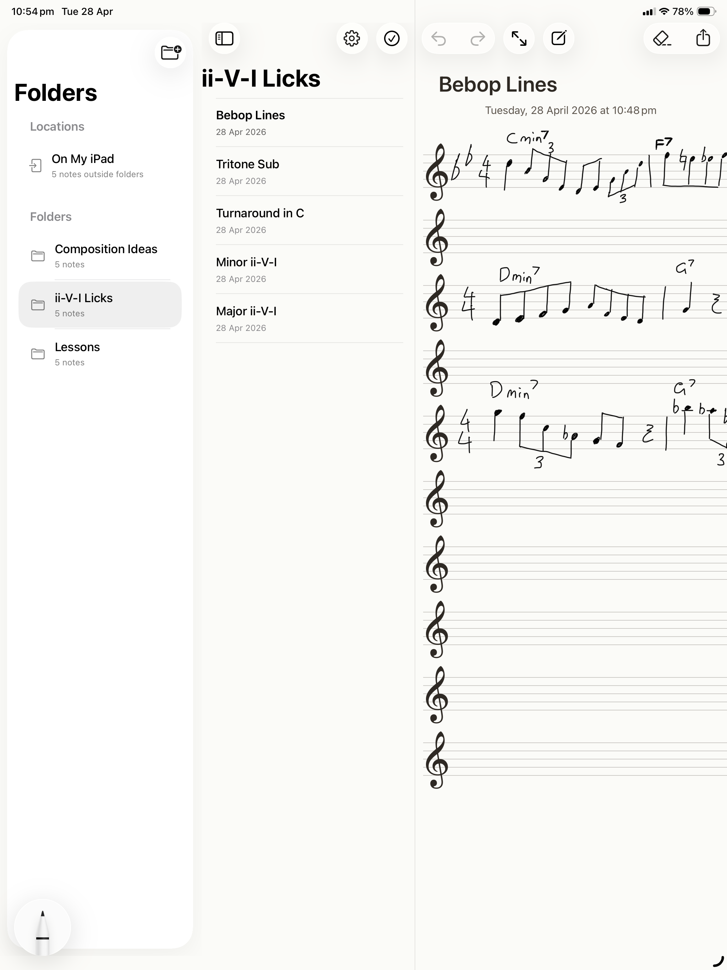The width and height of the screenshot is (727, 970).
Task: Tap the Bebop Lines note title
Action: click(498, 85)
